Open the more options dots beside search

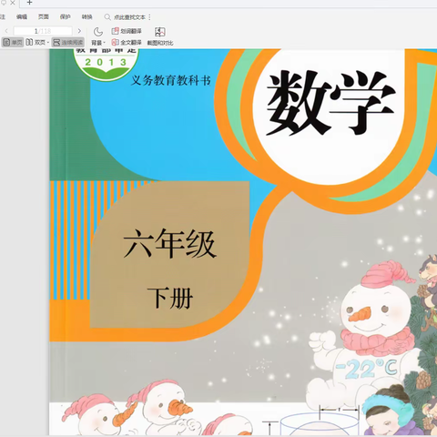click(149, 17)
